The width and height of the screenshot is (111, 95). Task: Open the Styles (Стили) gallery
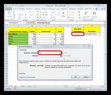(x=63, y=14)
